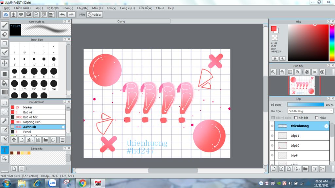
Task: Select the Move tool
Action: [5, 63]
